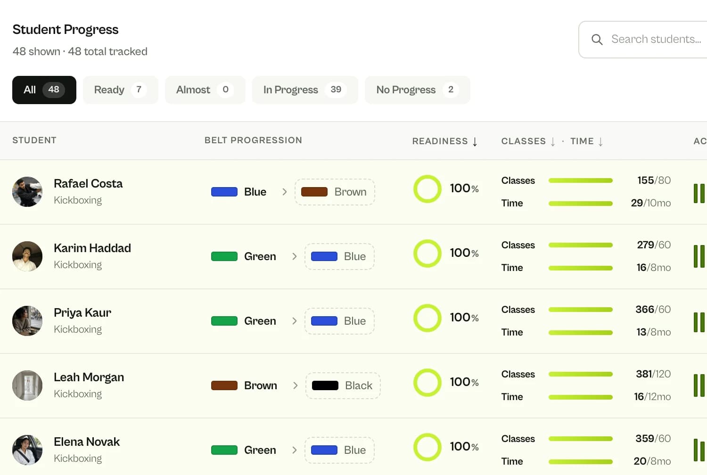The height and width of the screenshot is (475, 707).
Task: Open the Rafael Costa student name
Action: coord(88,184)
